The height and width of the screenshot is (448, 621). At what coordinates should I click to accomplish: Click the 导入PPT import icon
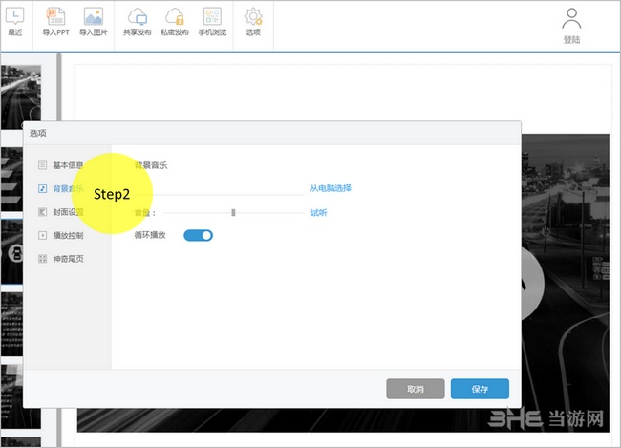55,22
